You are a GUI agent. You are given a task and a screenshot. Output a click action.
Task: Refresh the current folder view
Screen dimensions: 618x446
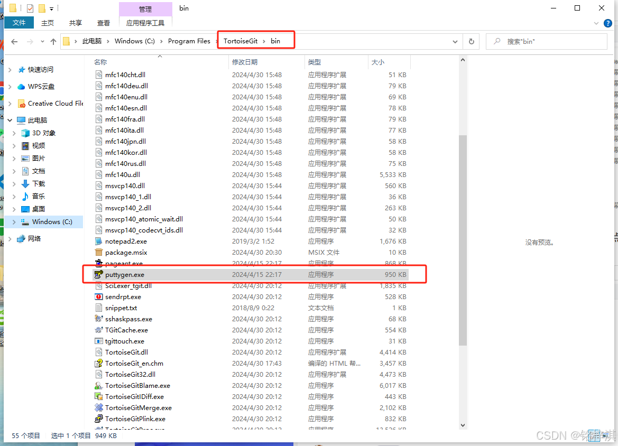(472, 41)
